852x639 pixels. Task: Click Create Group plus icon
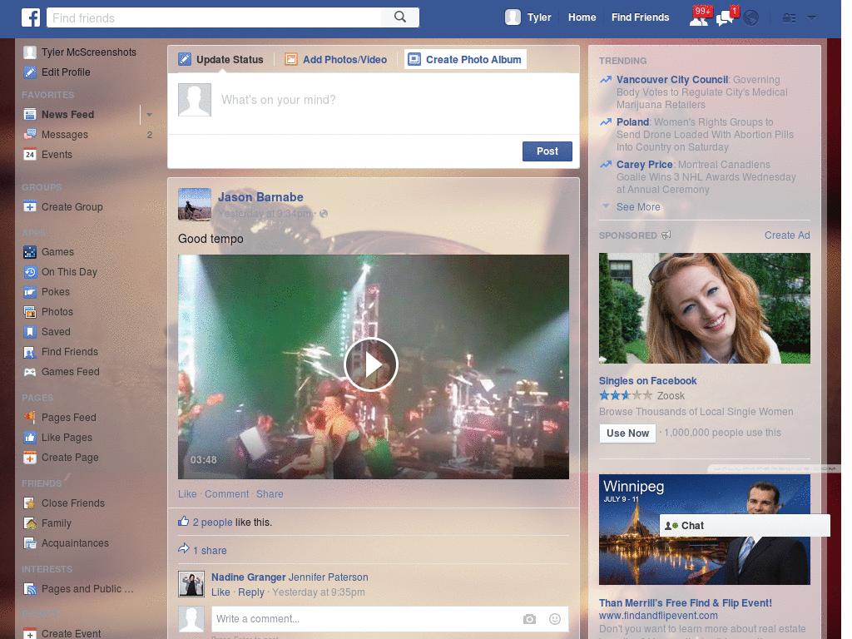point(30,207)
